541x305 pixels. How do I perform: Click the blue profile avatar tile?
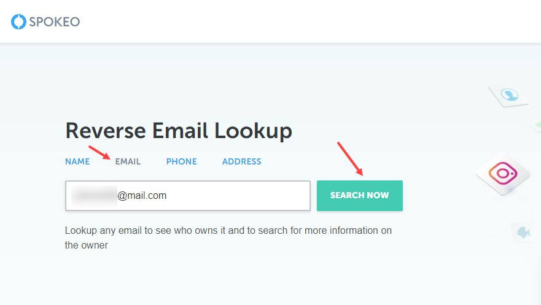(x=509, y=95)
